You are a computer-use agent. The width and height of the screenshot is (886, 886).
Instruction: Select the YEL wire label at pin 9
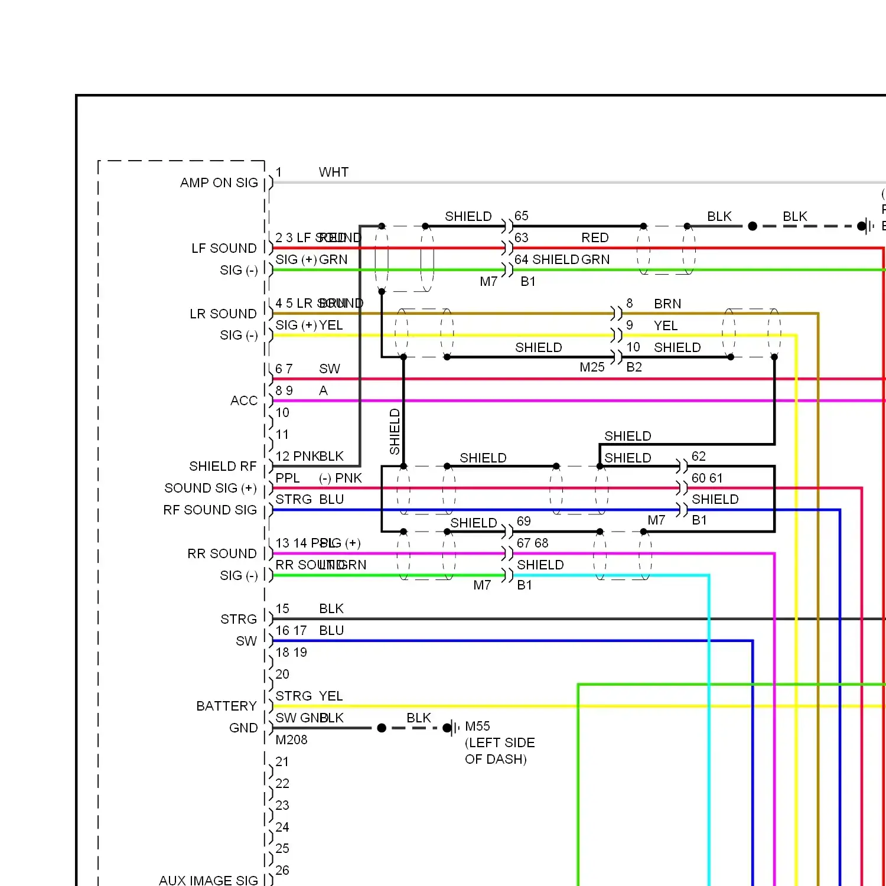666,326
